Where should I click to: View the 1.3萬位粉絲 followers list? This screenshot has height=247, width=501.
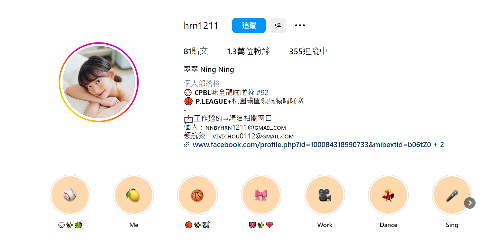[248, 51]
